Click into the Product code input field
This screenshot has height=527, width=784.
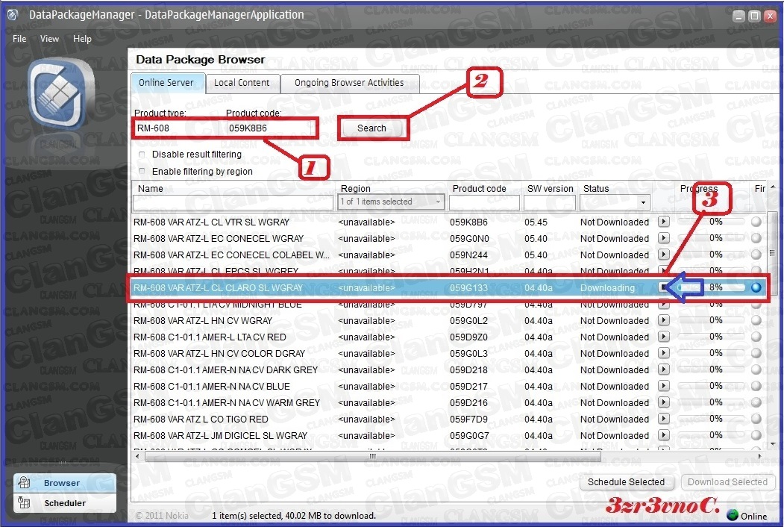(269, 128)
